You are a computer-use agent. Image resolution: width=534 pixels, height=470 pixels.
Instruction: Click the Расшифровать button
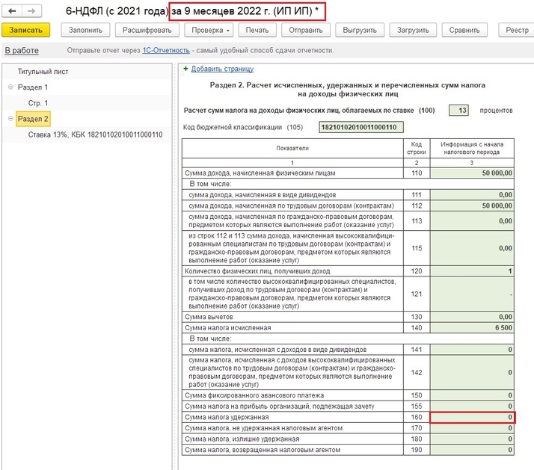pos(146,30)
